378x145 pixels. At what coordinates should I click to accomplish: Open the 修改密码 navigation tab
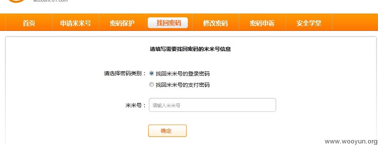click(x=216, y=23)
